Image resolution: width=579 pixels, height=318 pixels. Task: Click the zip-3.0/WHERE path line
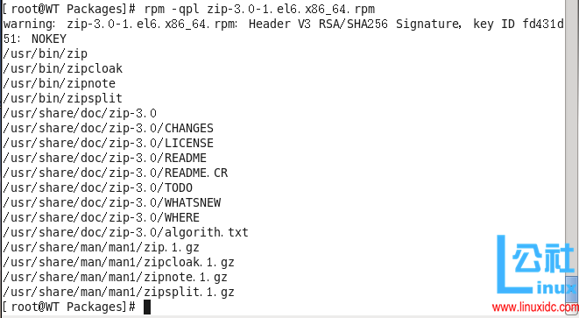click(x=102, y=217)
